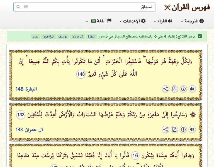Viewport: 214px width, 167px height.
Task: Expand the الإعدادات settings dropdown
Action: coord(133,21)
